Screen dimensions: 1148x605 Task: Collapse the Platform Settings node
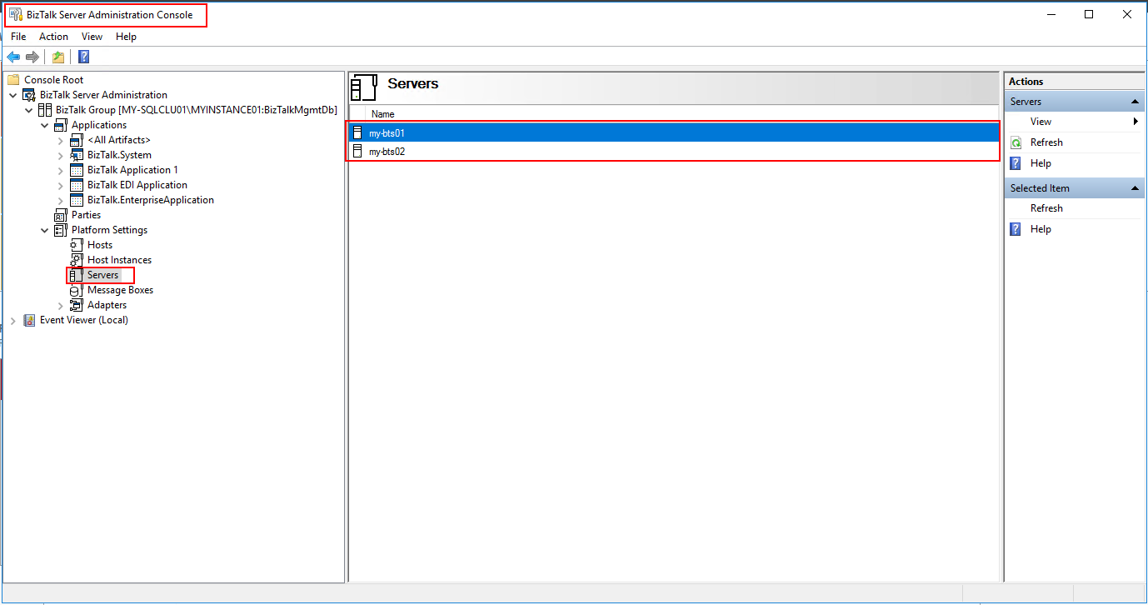tap(44, 230)
